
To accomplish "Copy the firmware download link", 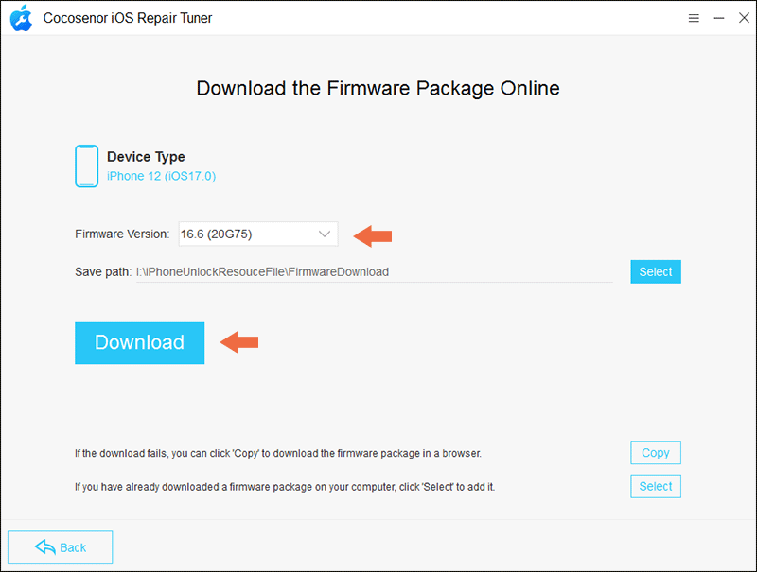I will click(x=656, y=452).
